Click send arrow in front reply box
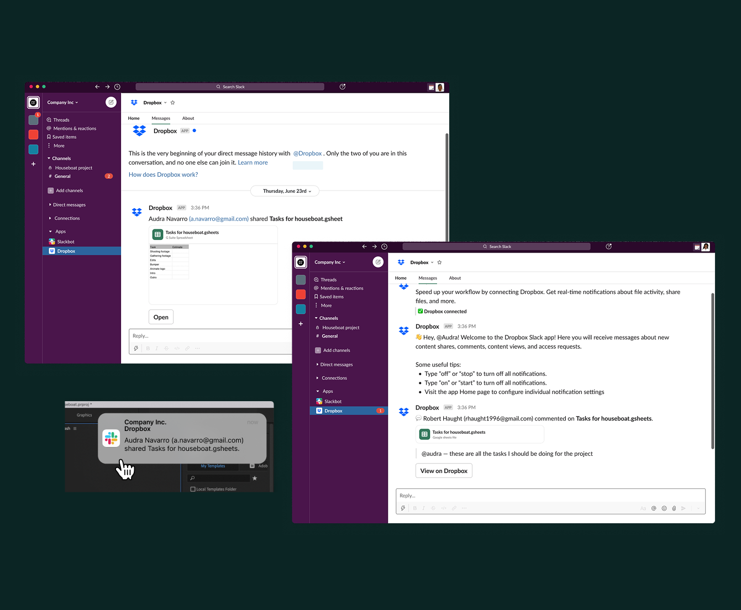The height and width of the screenshot is (610, 741). (x=684, y=508)
